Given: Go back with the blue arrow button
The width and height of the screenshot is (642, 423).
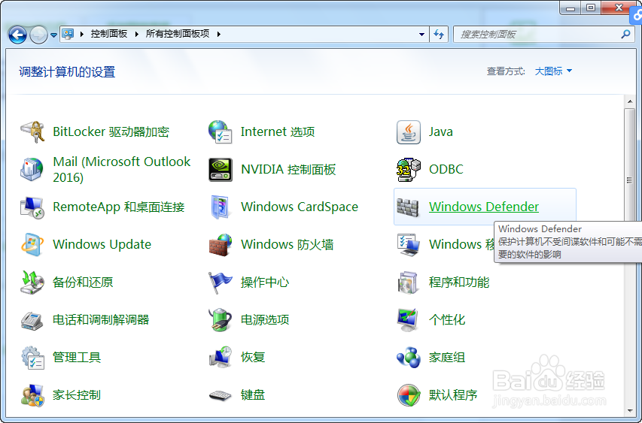Looking at the screenshot, I should click(x=17, y=35).
